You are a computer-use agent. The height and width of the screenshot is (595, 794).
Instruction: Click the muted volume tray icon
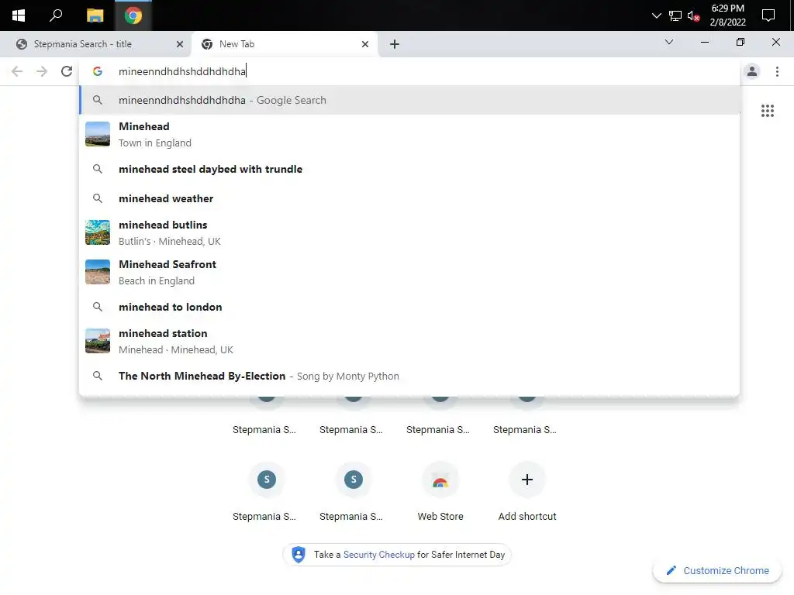coord(693,15)
